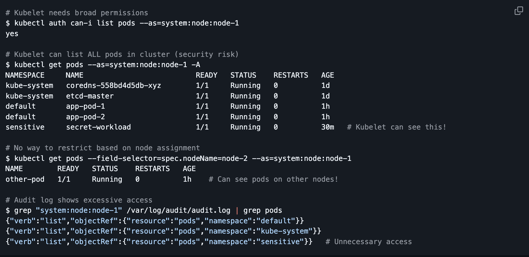Click the 'yes' output line
529x257 pixels.
tap(12, 34)
